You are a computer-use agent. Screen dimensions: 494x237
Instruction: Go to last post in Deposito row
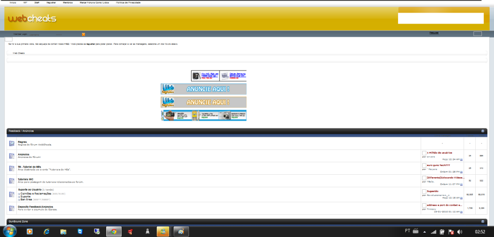462,212
